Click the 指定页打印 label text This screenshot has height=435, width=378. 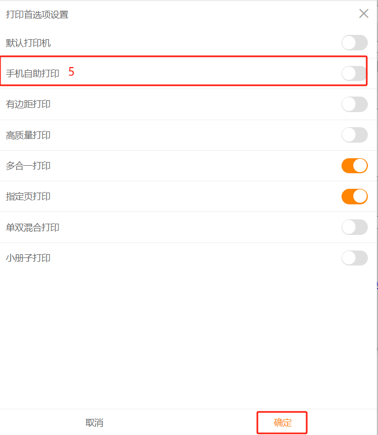pos(28,196)
